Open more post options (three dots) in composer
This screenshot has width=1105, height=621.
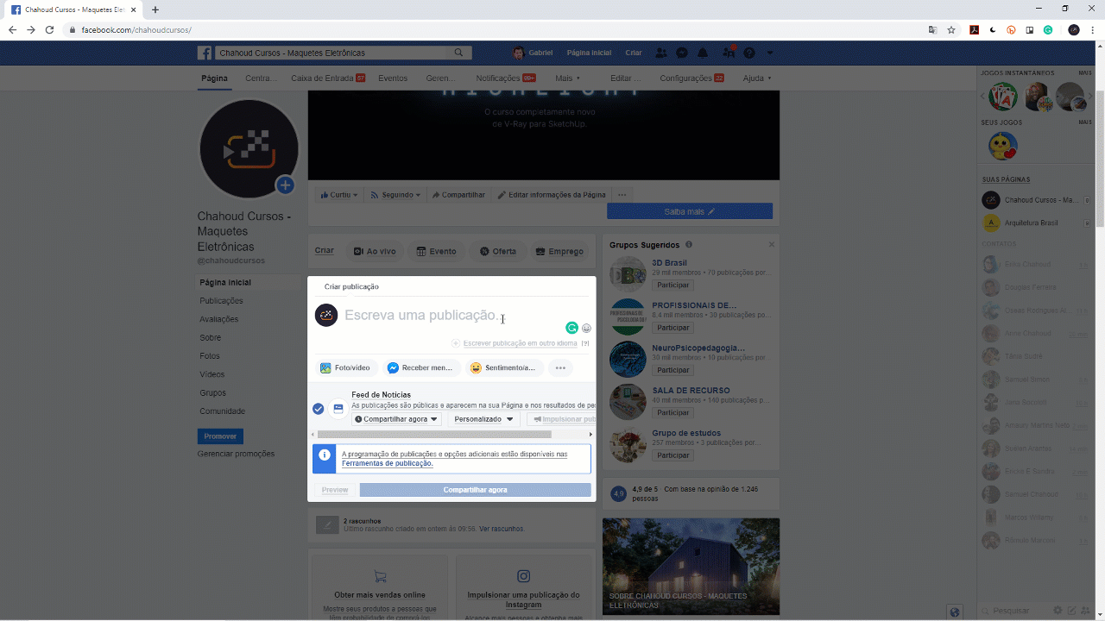tap(560, 368)
